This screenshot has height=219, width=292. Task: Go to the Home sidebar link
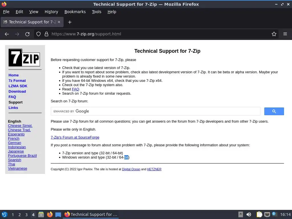coord(14,75)
